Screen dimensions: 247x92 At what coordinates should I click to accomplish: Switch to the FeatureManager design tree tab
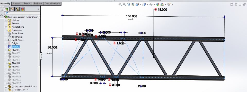coord(7,9)
